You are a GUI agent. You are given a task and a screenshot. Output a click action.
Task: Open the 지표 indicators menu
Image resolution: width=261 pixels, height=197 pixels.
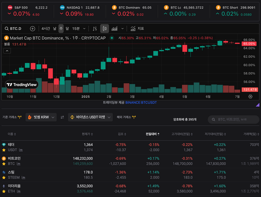pos(137,29)
